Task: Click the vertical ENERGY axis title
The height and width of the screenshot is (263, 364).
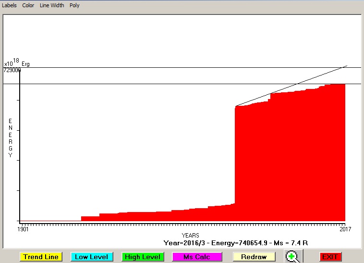Action: [10, 138]
